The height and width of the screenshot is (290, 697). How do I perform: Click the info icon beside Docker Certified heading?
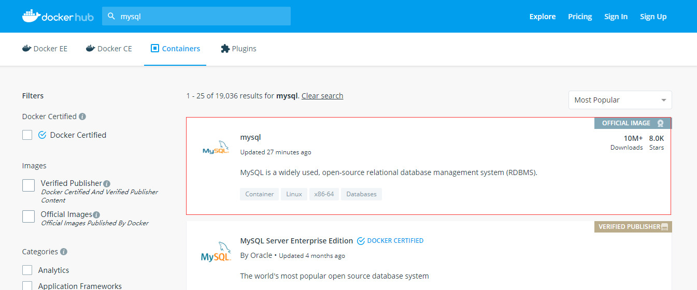click(x=82, y=117)
